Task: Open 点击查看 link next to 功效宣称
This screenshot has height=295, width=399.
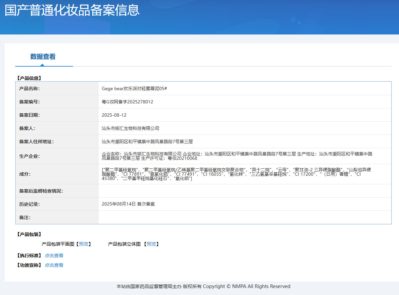Action: tap(54, 265)
